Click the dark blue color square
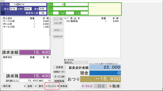The image size is (163, 91). point(3,13)
